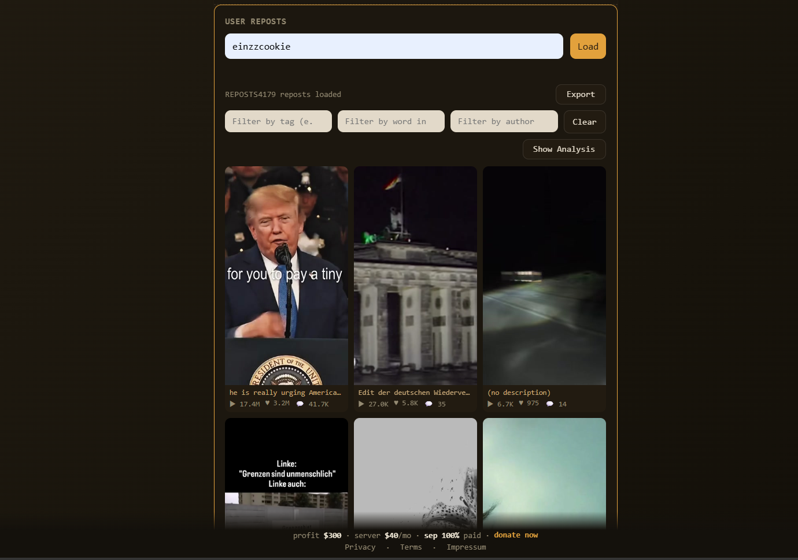Click the Load button
Image resolution: width=798 pixels, height=560 pixels.
click(588, 46)
